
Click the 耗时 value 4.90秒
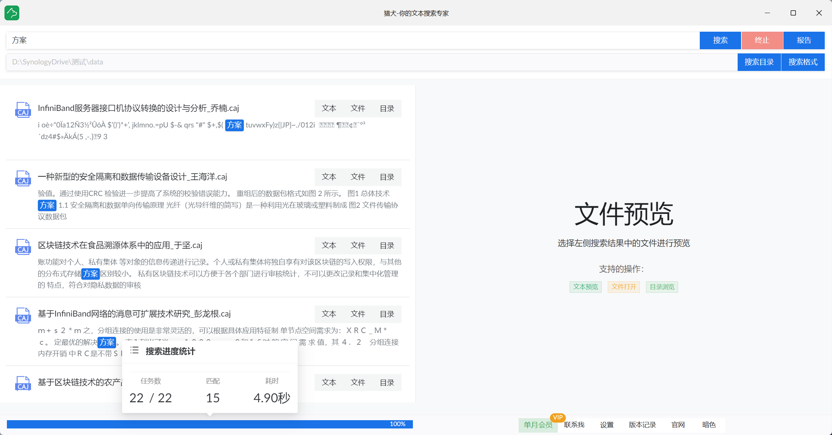(272, 398)
